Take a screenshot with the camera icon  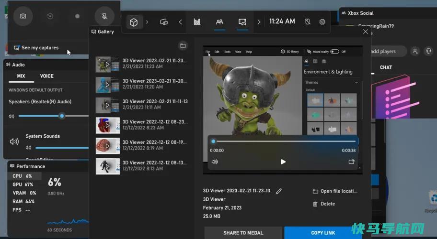click(23, 16)
